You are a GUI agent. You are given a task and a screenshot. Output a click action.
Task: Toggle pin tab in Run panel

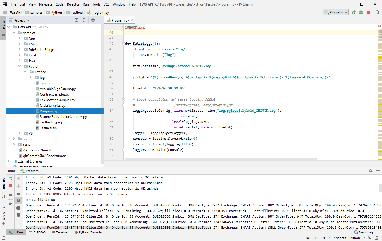pyautogui.click(x=10, y=204)
